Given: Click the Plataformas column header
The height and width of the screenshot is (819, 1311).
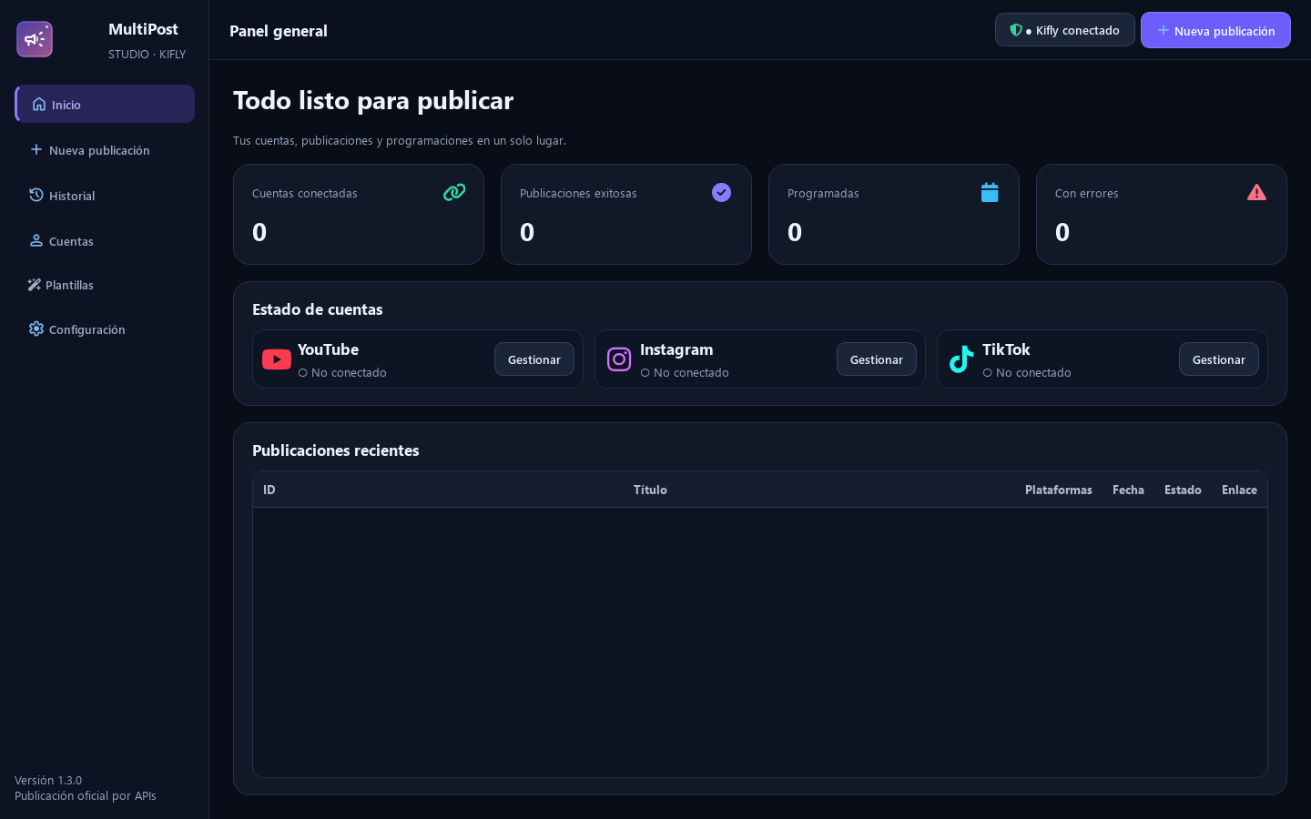Looking at the screenshot, I should tap(1059, 490).
